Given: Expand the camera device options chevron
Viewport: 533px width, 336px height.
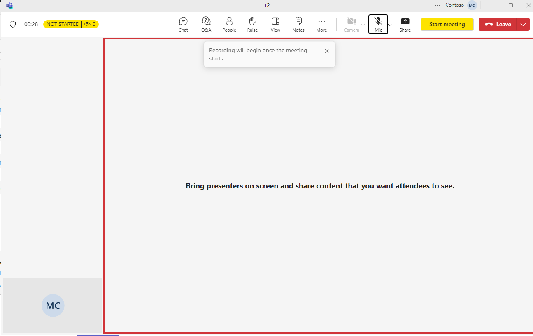Looking at the screenshot, I should pyautogui.click(x=363, y=25).
